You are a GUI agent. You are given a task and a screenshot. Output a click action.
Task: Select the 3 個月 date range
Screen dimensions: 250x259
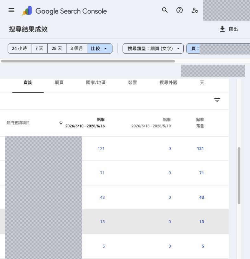click(76, 49)
